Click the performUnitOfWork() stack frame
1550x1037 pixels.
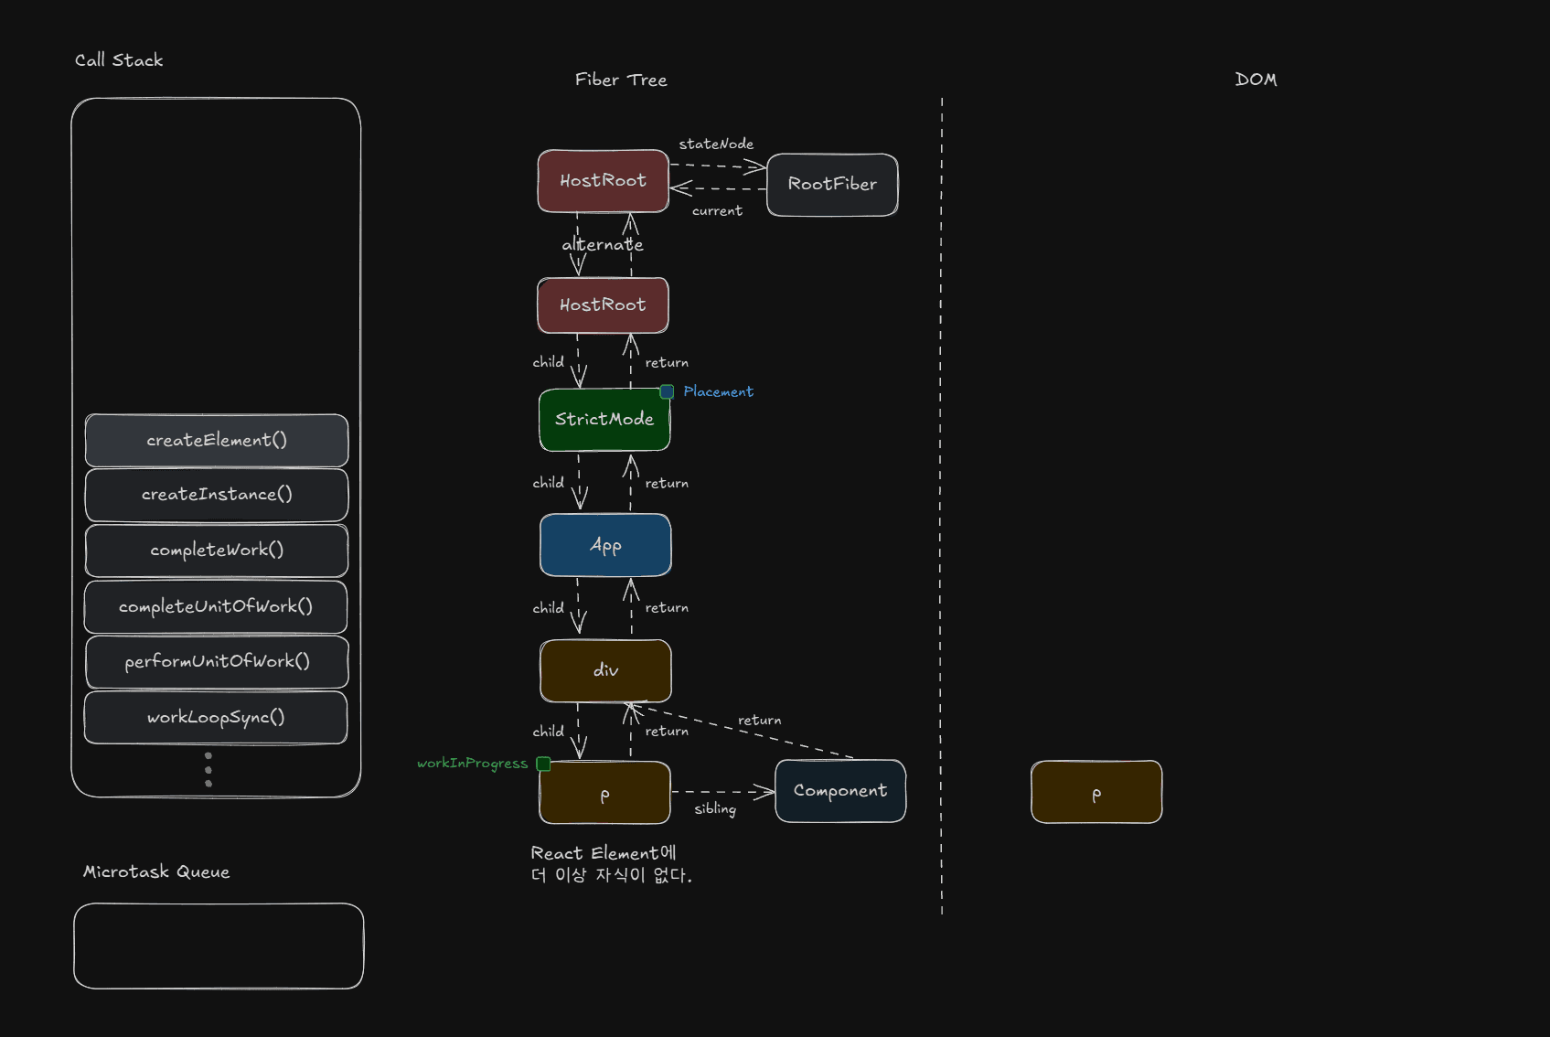tap(217, 661)
